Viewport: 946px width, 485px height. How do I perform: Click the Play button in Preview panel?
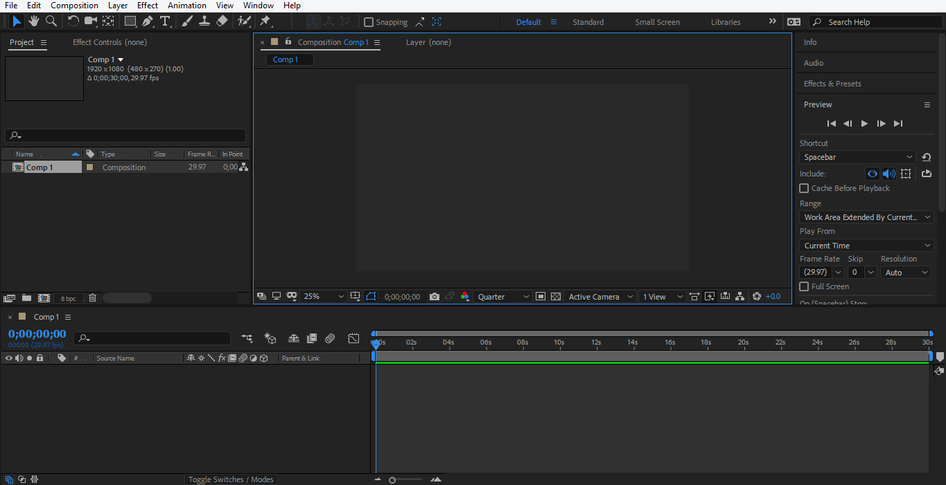[864, 124]
